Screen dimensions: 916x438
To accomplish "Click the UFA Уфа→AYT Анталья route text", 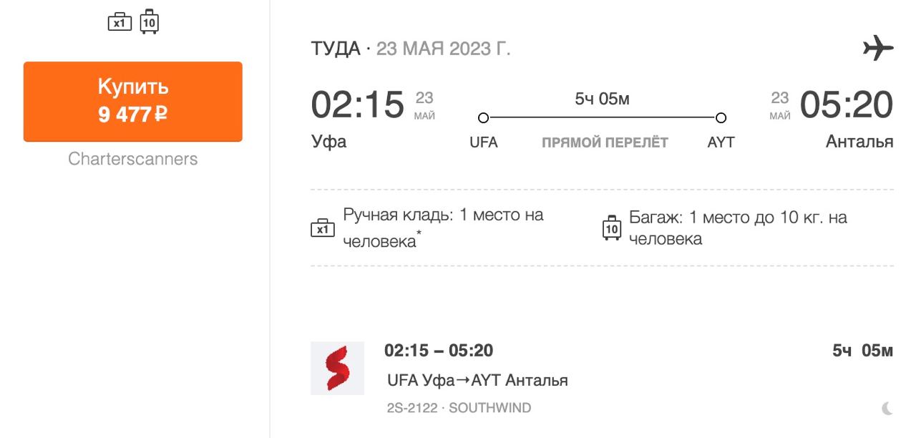I will click(x=477, y=380).
